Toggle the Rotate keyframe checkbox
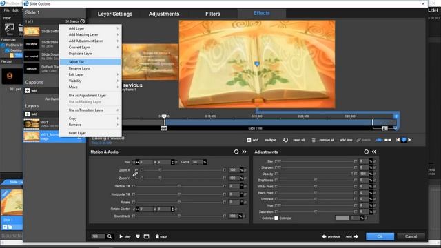Viewport: 441px width, 248px height. click(x=134, y=202)
